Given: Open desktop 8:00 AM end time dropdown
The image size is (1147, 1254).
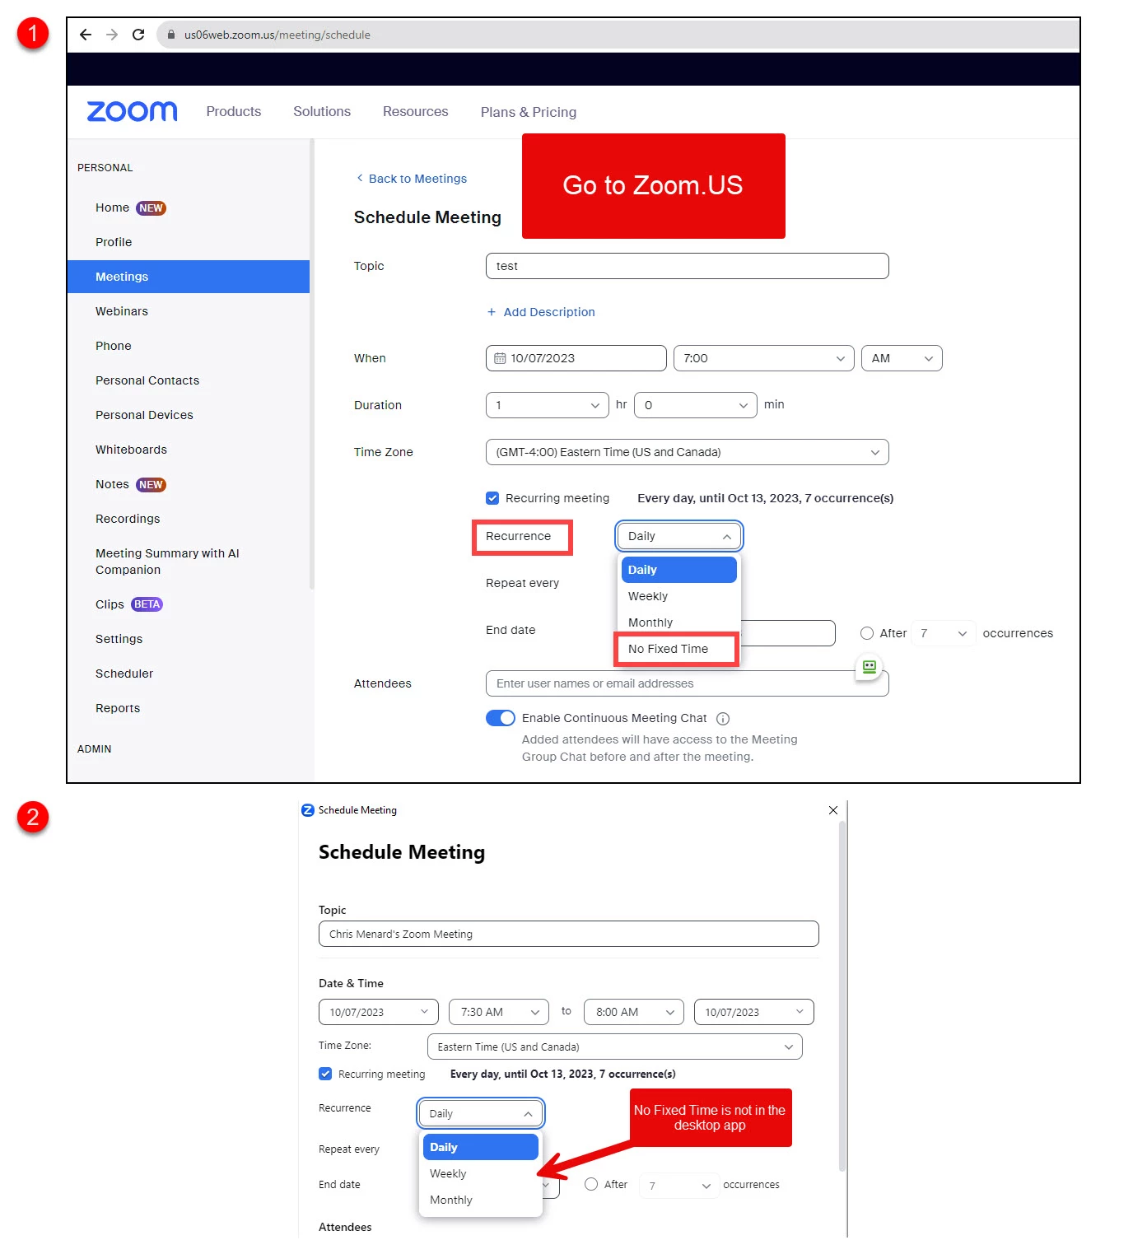Looking at the screenshot, I should tap(634, 1012).
